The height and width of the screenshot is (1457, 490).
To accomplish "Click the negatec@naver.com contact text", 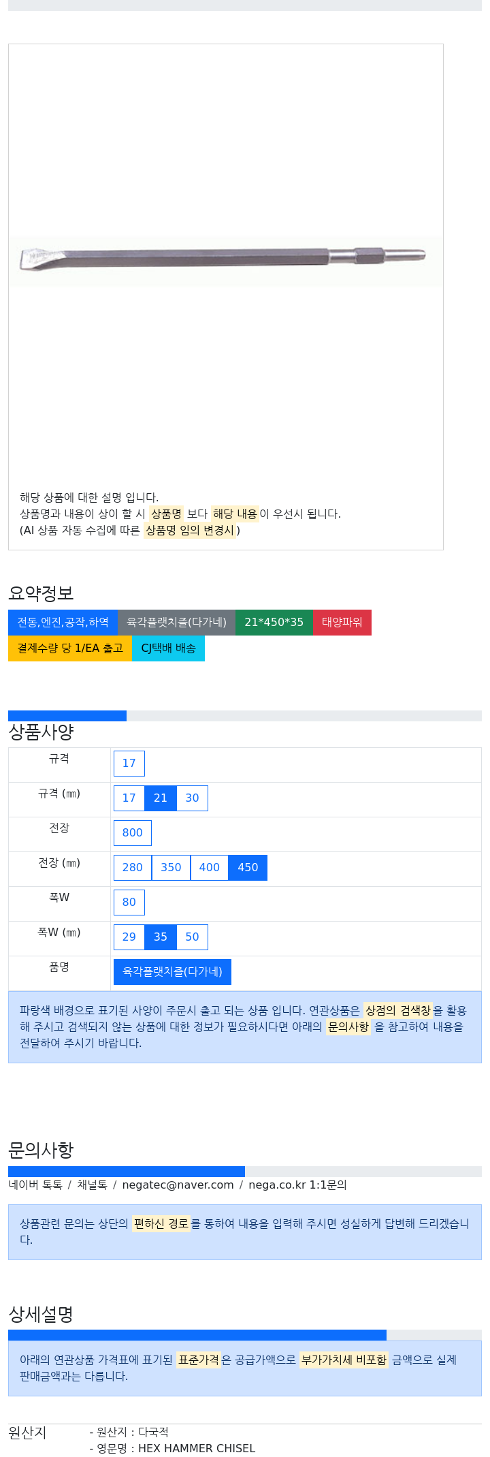I will coord(178,1185).
